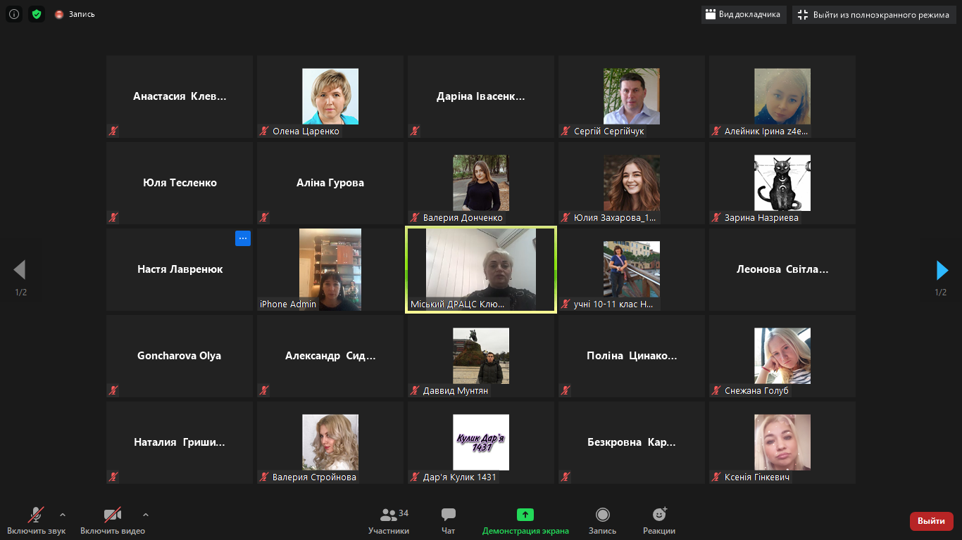Screen dimensions: 962x540
Task: Open the meeting information icon
Action: [14, 14]
